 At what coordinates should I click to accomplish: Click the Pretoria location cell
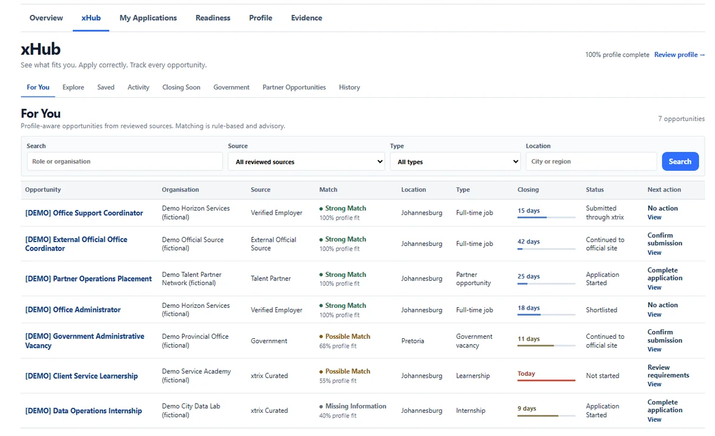(x=413, y=341)
